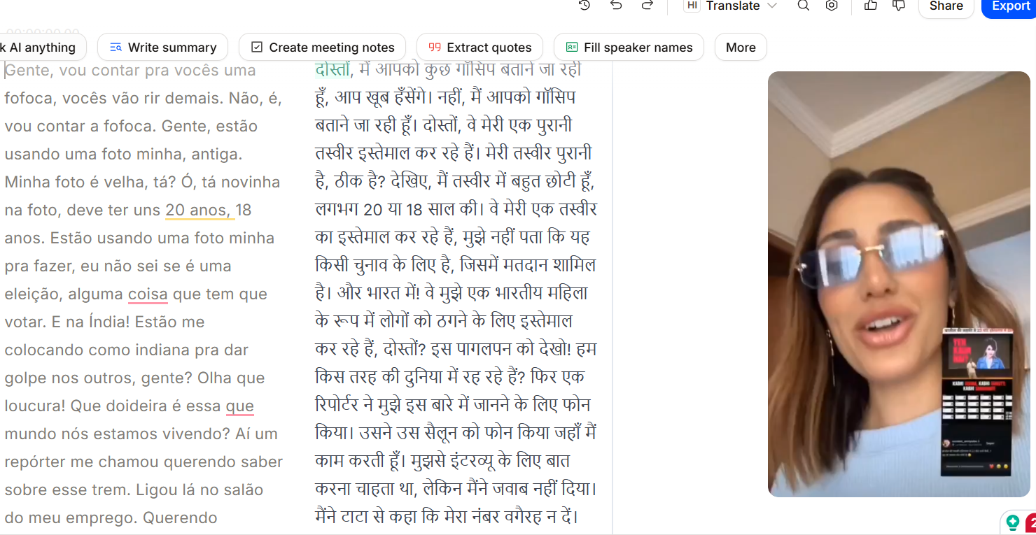1036x535 pixels.
Task: Click the undo arrow icon
Action: tap(616, 6)
